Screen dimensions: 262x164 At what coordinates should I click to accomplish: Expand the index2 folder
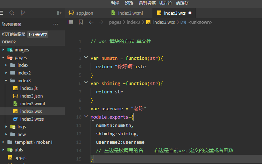click(x=24, y=73)
